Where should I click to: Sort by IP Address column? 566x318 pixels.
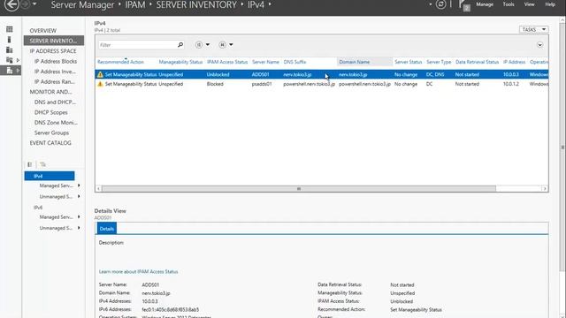pyautogui.click(x=514, y=62)
